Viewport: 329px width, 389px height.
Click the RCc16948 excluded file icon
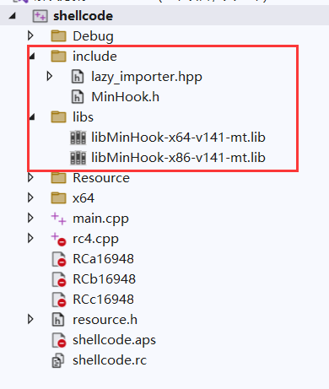click(x=59, y=300)
